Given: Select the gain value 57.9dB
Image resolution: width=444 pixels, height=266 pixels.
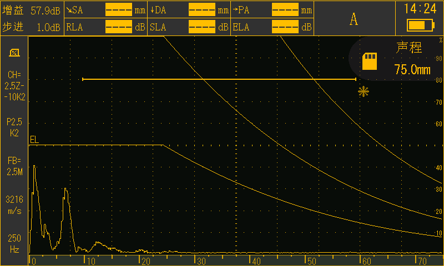Looking at the screenshot, I should tap(46, 11).
